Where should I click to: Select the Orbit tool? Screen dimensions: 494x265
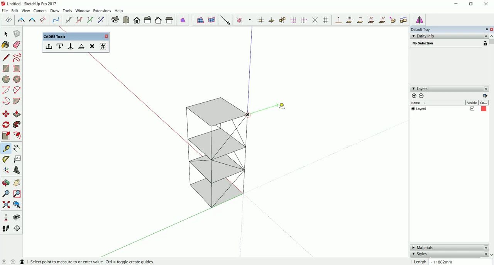(6, 183)
